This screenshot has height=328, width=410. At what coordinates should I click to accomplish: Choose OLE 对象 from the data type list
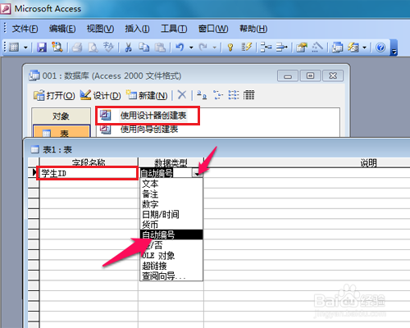pos(171,256)
